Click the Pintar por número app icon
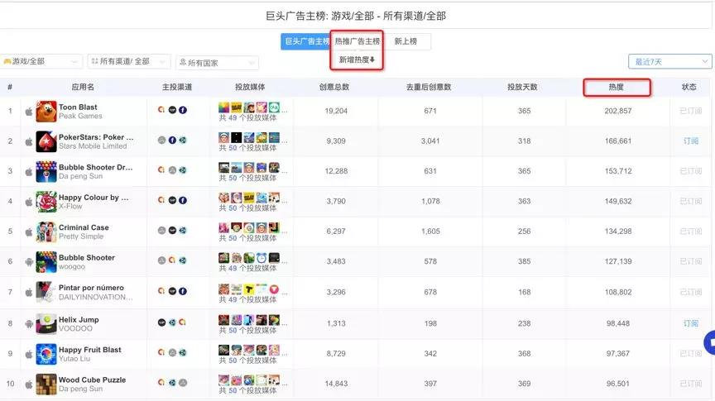 pos(46,292)
